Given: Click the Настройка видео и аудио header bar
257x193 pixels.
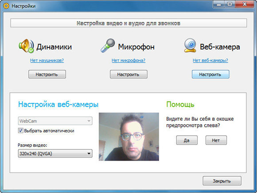Looking at the screenshot, I should tap(128, 23).
